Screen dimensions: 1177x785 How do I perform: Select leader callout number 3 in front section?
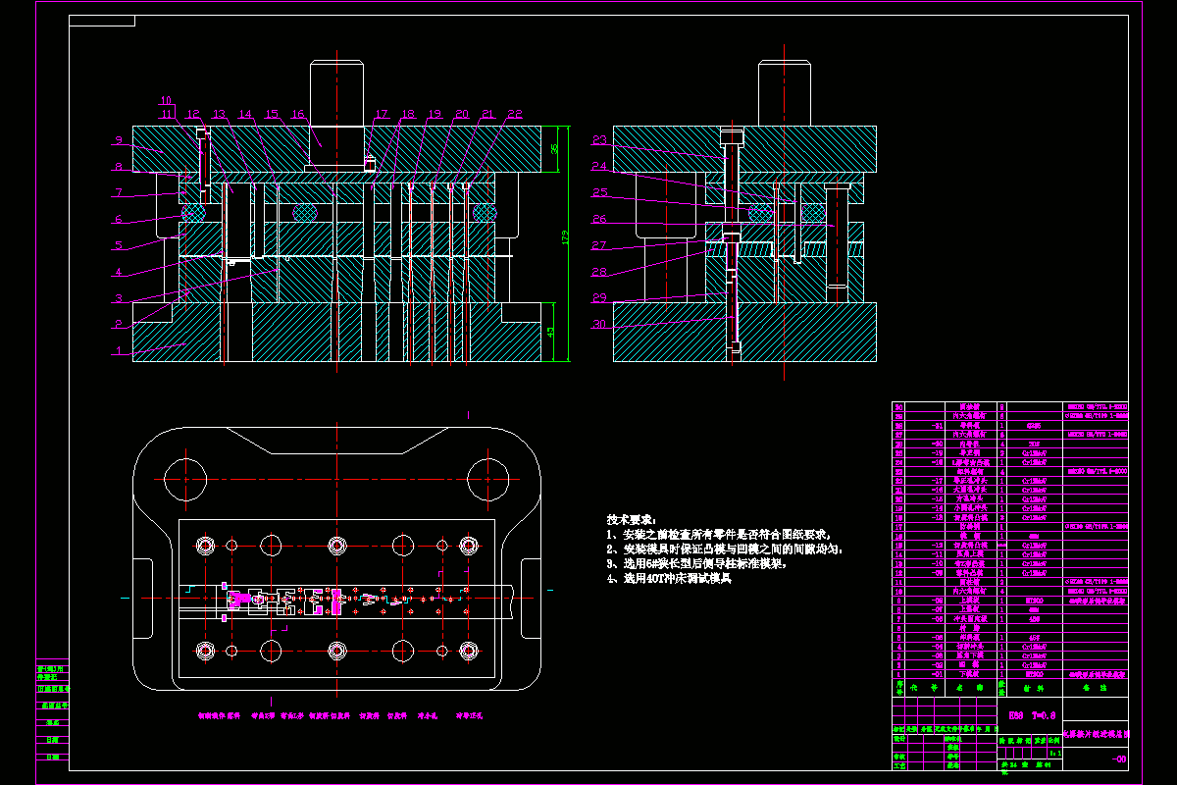click(118, 298)
